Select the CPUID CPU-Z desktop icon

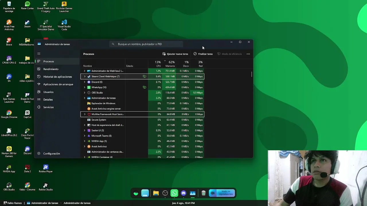(9, 60)
